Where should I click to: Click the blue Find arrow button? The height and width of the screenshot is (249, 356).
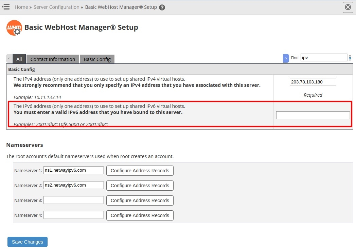point(286,58)
